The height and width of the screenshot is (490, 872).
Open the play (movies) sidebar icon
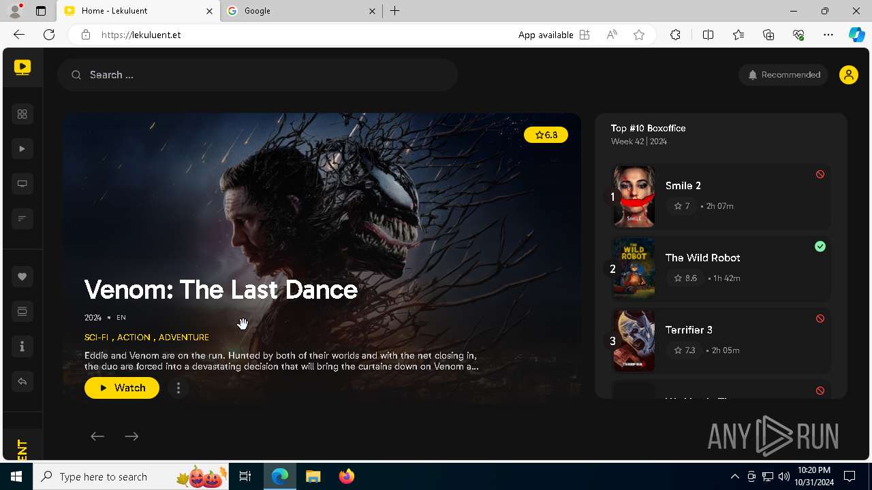(x=22, y=149)
